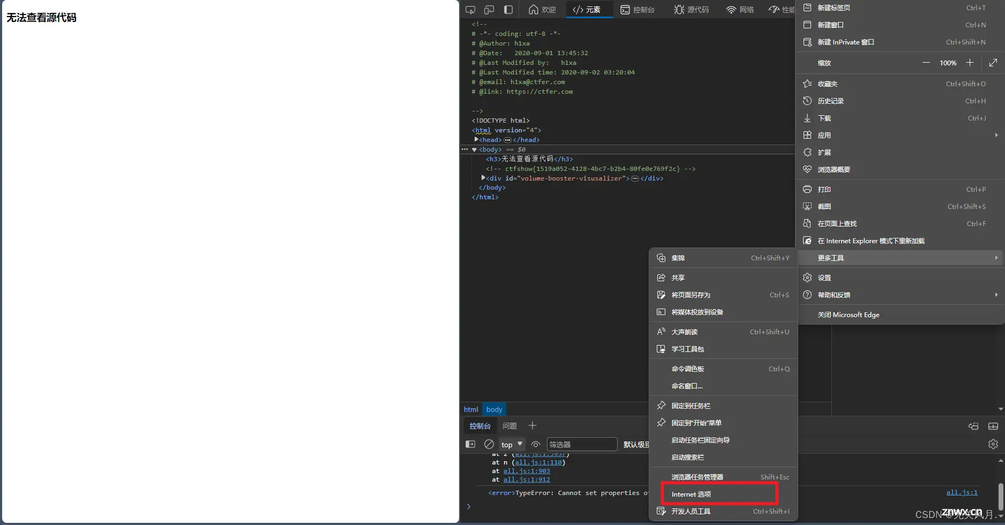Screen dimensions: 1005x525
Task: Choose 将页面另存为
Action: [x=723, y=295]
